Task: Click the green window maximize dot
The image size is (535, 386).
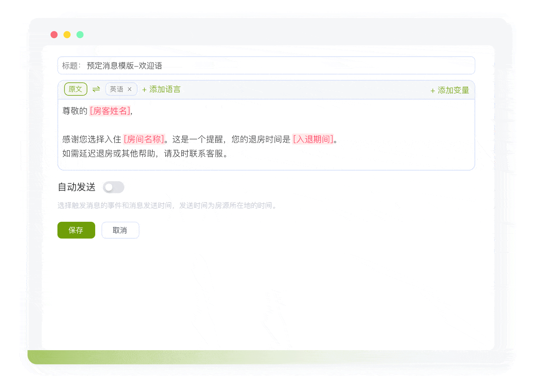Action: 80,35
